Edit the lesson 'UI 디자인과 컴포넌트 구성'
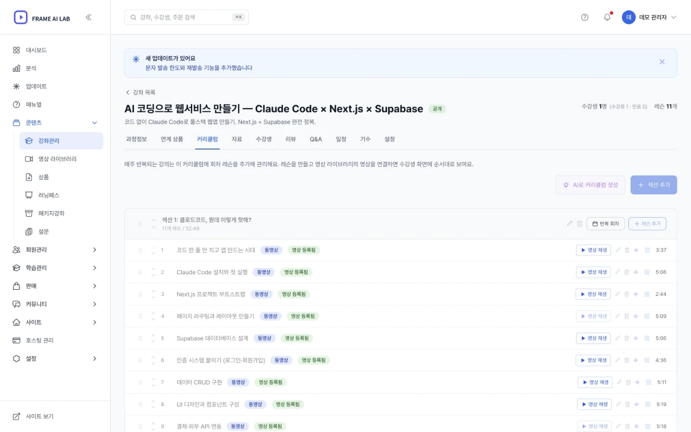The height and width of the screenshot is (432, 691). (618, 404)
